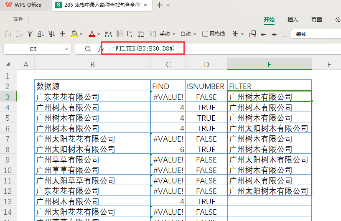Viewport: 341px width, 221px height.
Task: Click the Name Box showing E3
Action: click(x=33, y=49)
